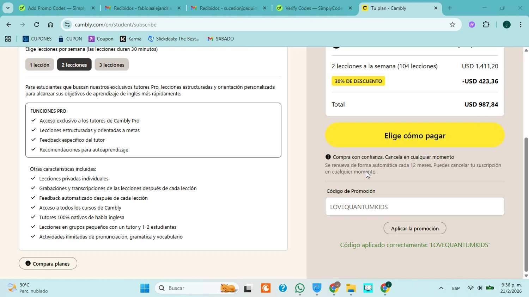
Task: Click the Aplicar la promoción button
Action: [415, 228]
